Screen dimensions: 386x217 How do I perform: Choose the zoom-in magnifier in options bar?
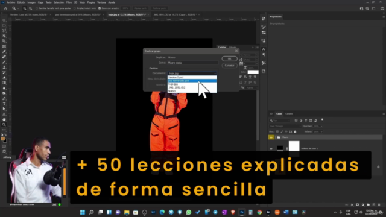[25, 8]
